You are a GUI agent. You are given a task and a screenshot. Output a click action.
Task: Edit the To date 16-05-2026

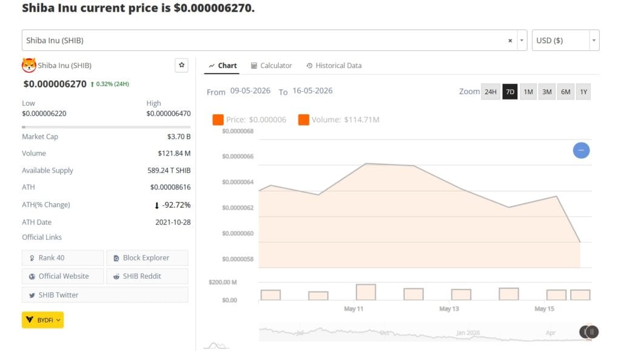pyautogui.click(x=312, y=91)
